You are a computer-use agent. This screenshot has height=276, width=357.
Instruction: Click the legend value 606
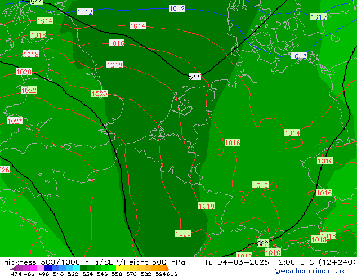[x=171, y=274]
